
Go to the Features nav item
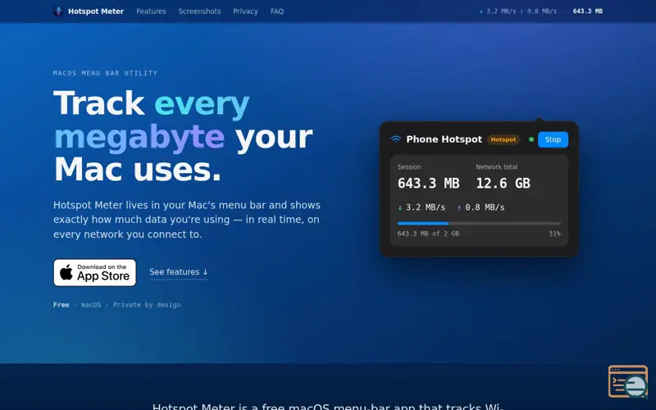(x=151, y=11)
